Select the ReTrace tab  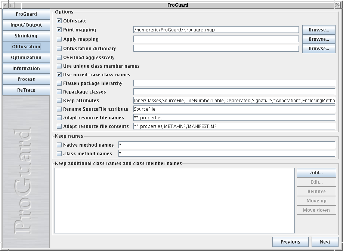pyautogui.click(x=26, y=90)
